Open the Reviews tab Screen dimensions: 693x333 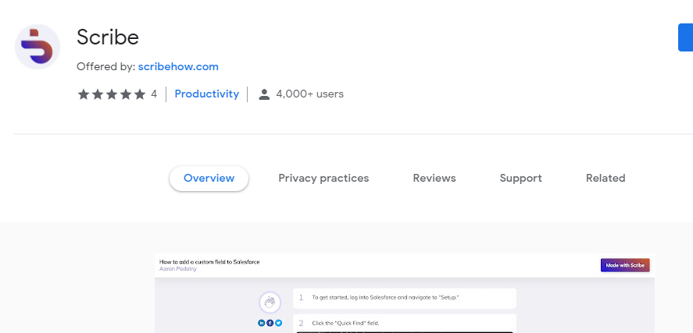click(434, 179)
